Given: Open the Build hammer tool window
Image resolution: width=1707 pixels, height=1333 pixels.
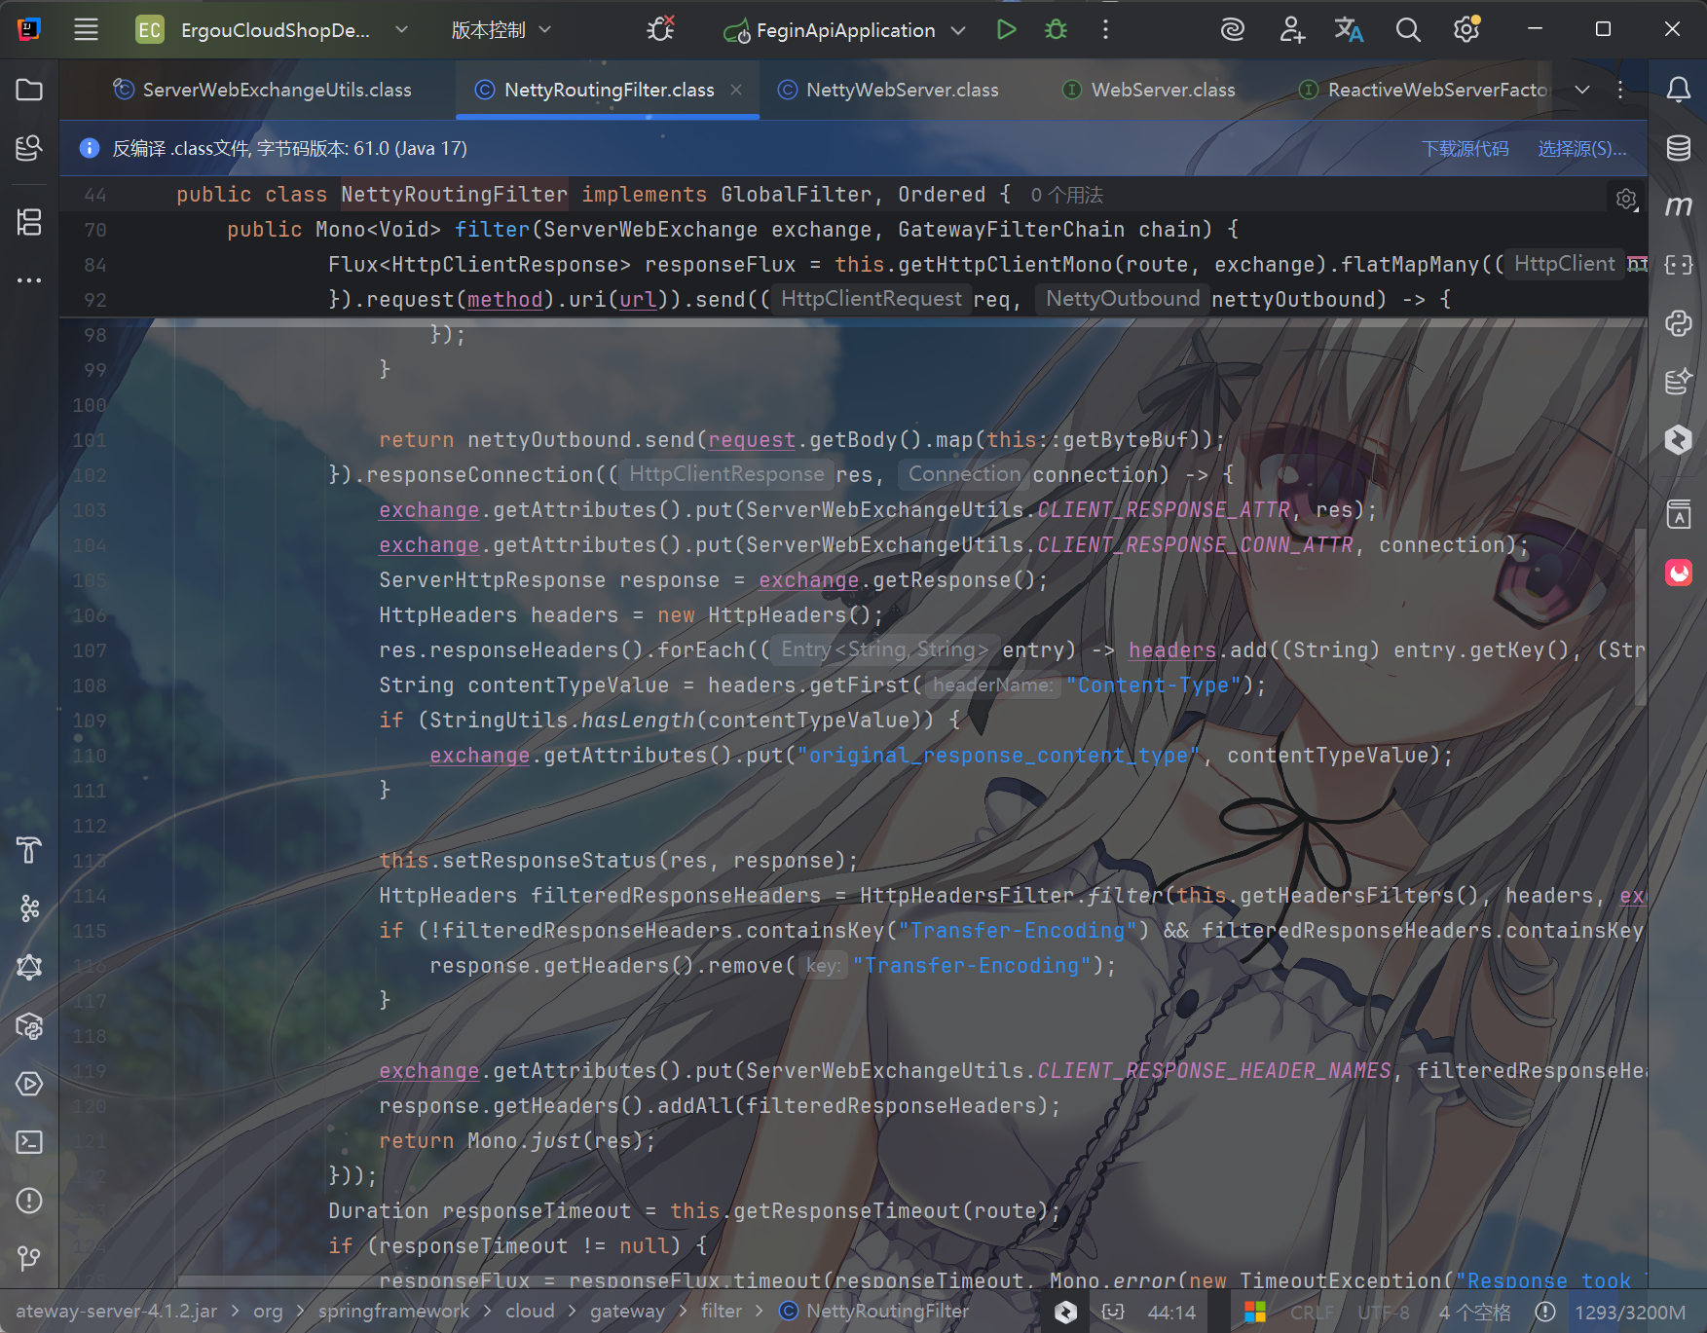Looking at the screenshot, I should (x=29, y=850).
